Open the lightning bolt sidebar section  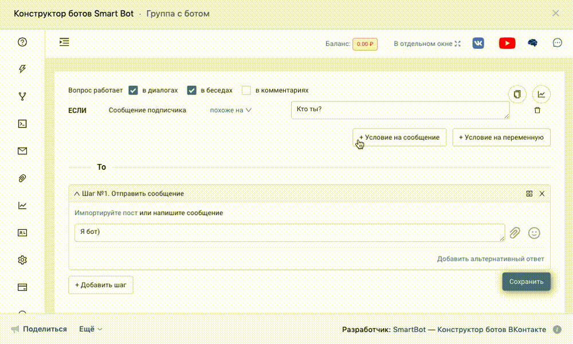(22, 69)
